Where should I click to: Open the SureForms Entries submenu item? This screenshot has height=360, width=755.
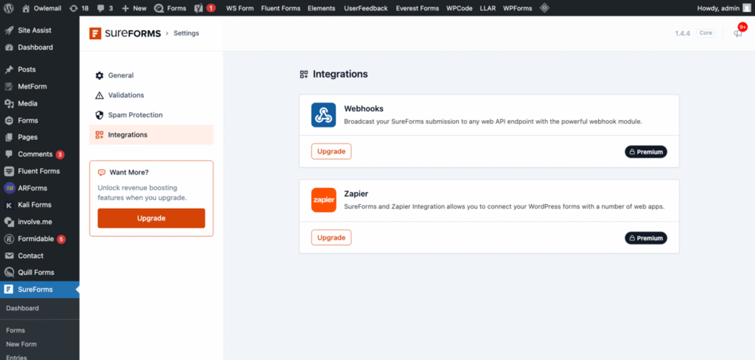(x=17, y=357)
